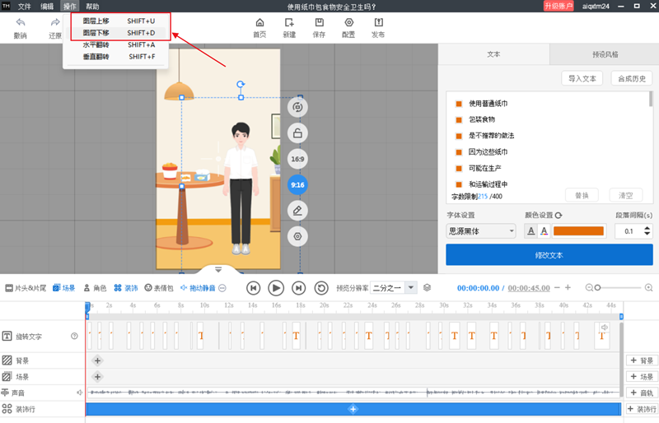Play the timeline preview
The width and height of the screenshot is (659, 423).
pyautogui.click(x=276, y=288)
